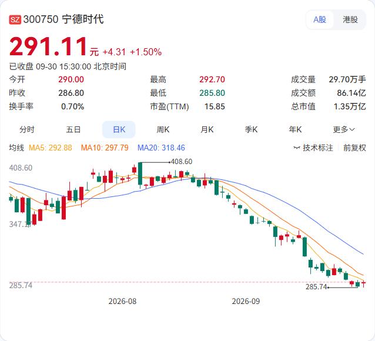Viewport: 375px width, 341px height.
Task: Click the last red candlestick on the chart
Action: (363, 283)
